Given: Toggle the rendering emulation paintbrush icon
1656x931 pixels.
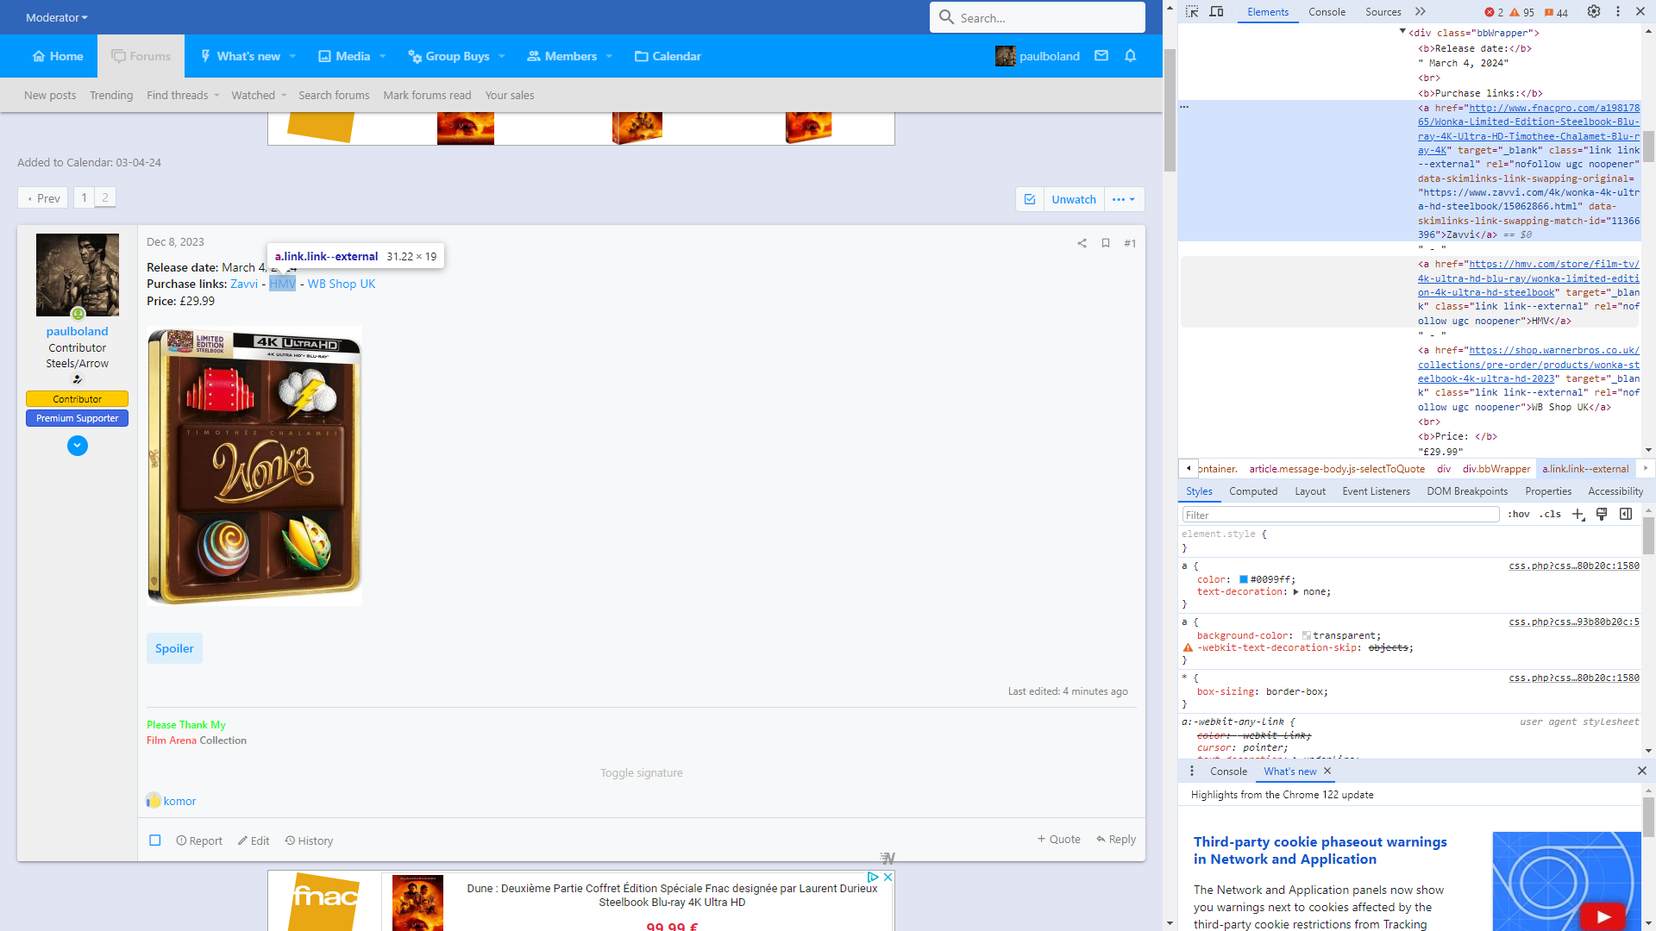Looking at the screenshot, I should [1602, 515].
